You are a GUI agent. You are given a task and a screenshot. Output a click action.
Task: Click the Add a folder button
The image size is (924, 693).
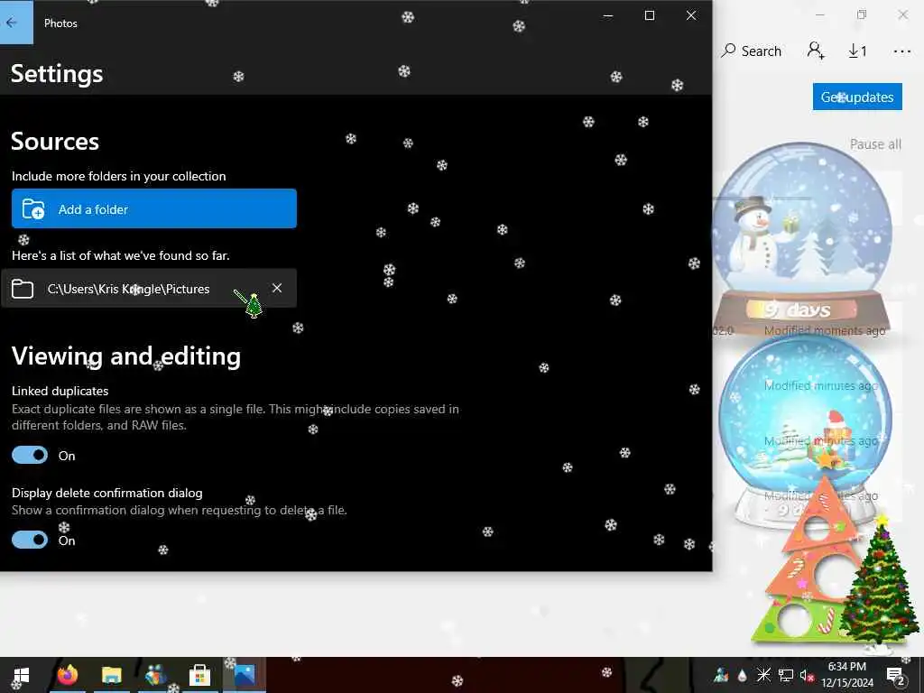[153, 208]
